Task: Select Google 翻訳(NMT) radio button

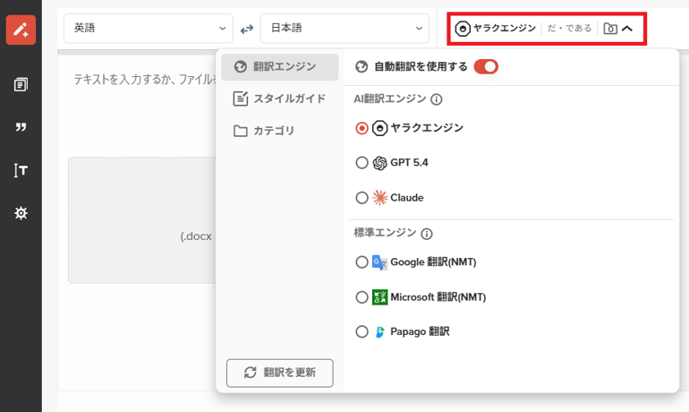Action: click(362, 262)
